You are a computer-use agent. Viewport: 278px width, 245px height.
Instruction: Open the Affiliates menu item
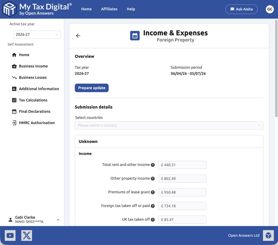pyautogui.click(x=109, y=9)
